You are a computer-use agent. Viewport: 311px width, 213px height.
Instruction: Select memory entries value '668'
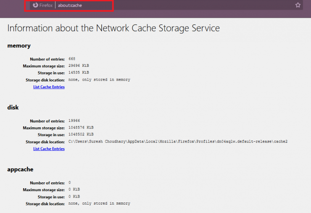click(72, 59)
